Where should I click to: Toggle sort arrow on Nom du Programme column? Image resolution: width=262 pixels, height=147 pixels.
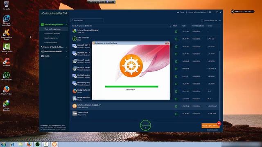[x=170, y=26]
